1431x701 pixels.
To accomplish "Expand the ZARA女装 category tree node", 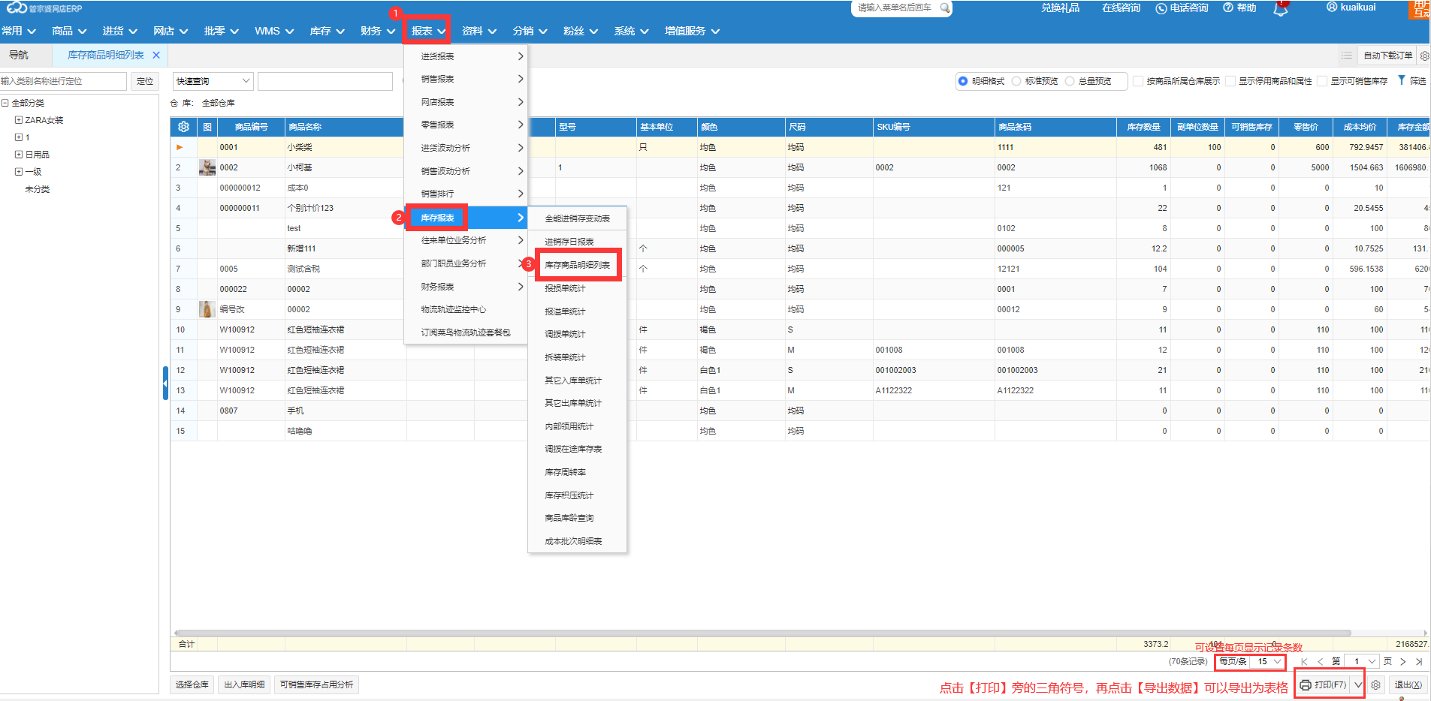I will 19,120.
